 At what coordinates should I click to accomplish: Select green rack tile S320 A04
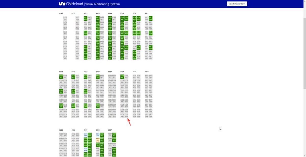61,91
